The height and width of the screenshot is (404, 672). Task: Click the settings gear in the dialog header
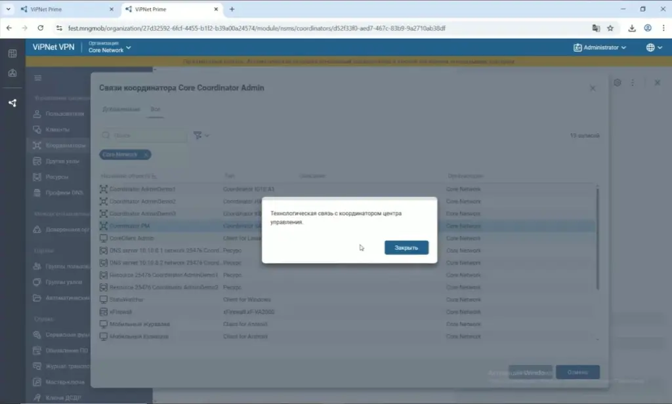[x=617, y=83]
